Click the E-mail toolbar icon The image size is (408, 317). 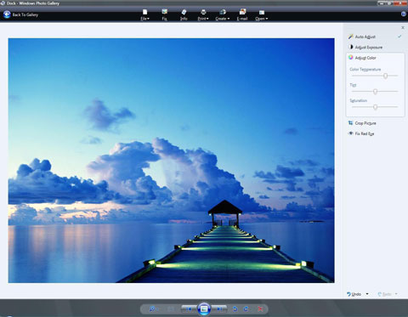tap(242, 14)
